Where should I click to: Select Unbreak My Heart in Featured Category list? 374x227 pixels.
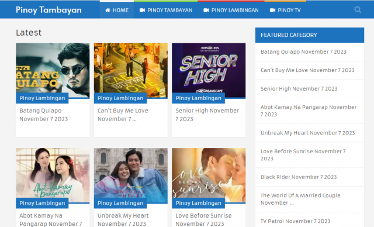point(308,133)
